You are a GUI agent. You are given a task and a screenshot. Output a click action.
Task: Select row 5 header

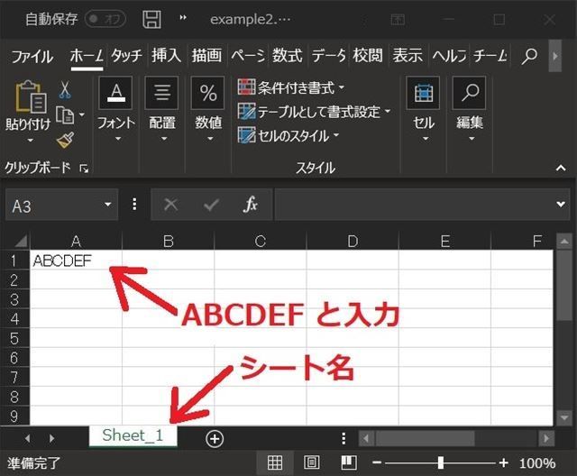(x=14, y=338)
